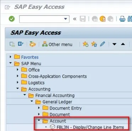Click the Accounting open folder icon

[x=24, y=89]
